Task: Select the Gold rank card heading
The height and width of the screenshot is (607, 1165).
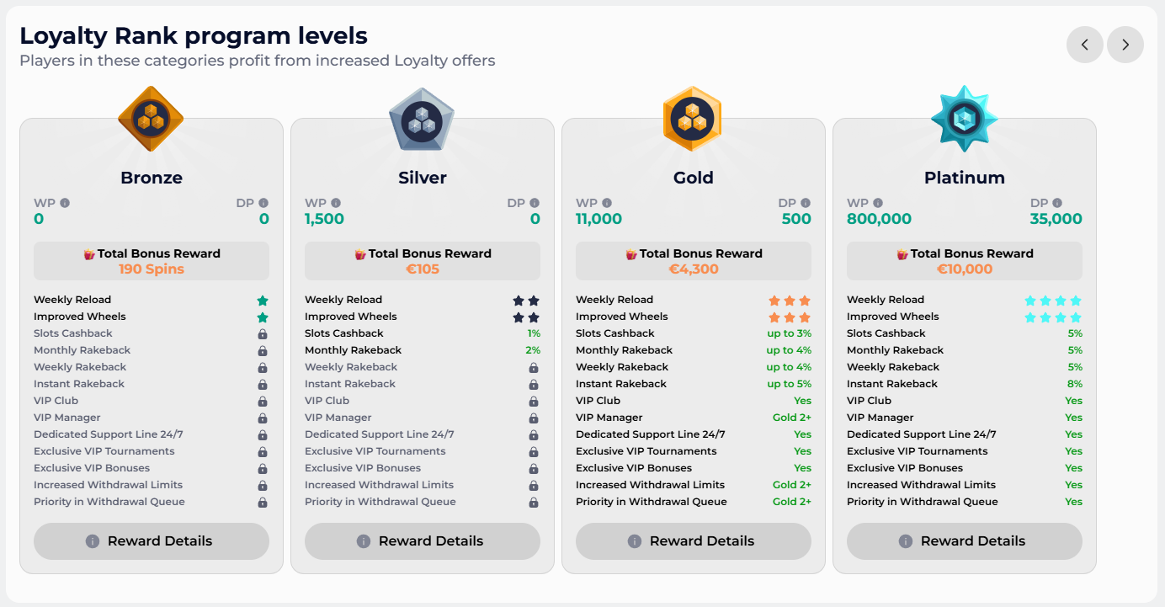Action: pos(693,178)
